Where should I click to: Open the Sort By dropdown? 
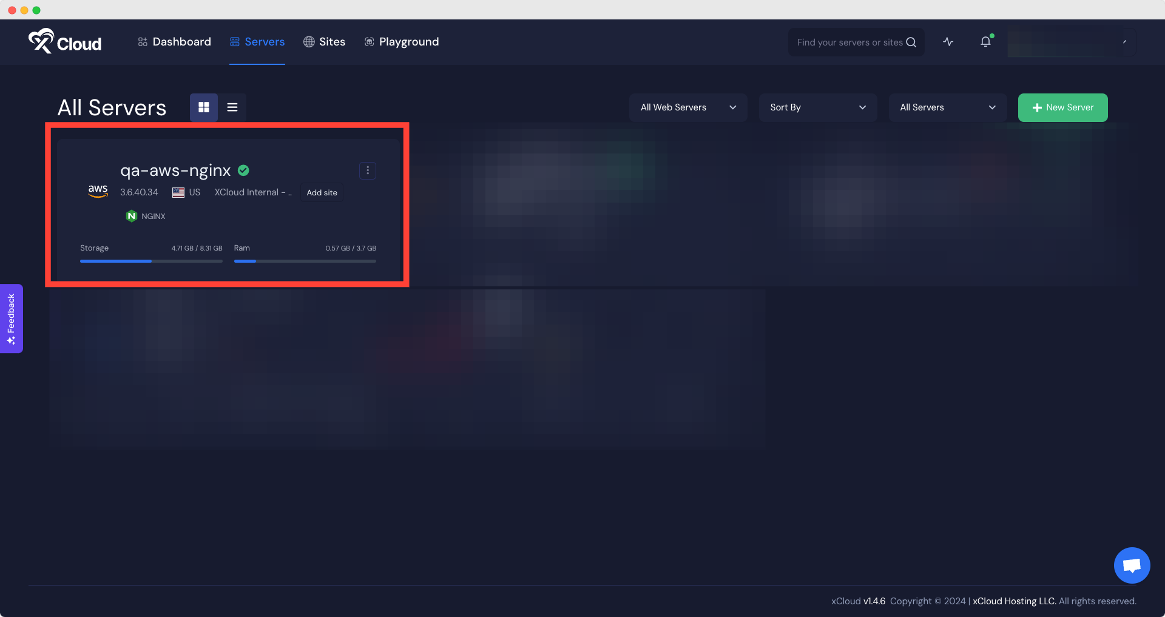817,107
